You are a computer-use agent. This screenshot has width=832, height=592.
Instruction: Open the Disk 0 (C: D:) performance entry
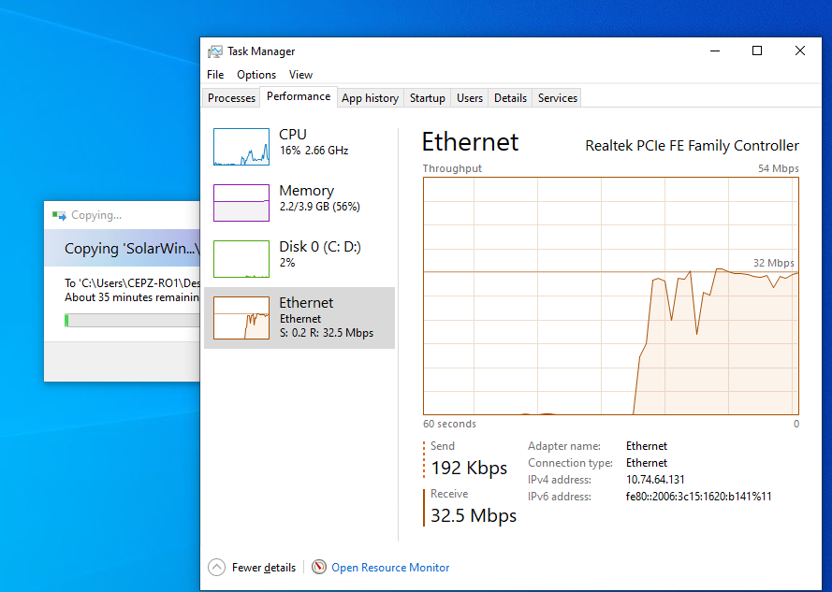point(299,259)
